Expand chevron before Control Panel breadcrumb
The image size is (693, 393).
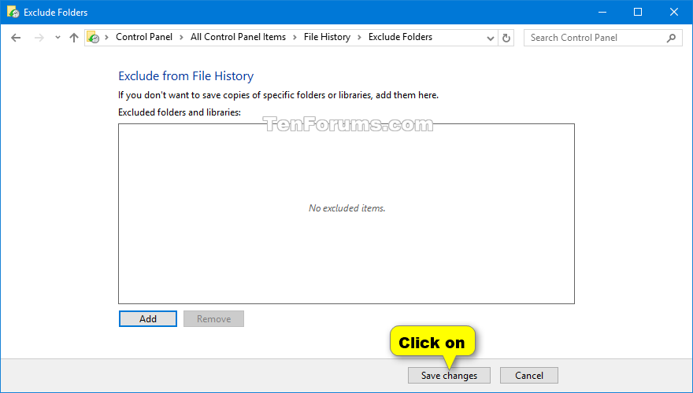click(x=106, y=38)
